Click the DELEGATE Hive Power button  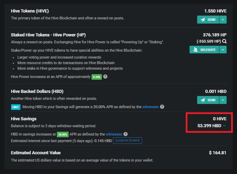tap(204, 50)
